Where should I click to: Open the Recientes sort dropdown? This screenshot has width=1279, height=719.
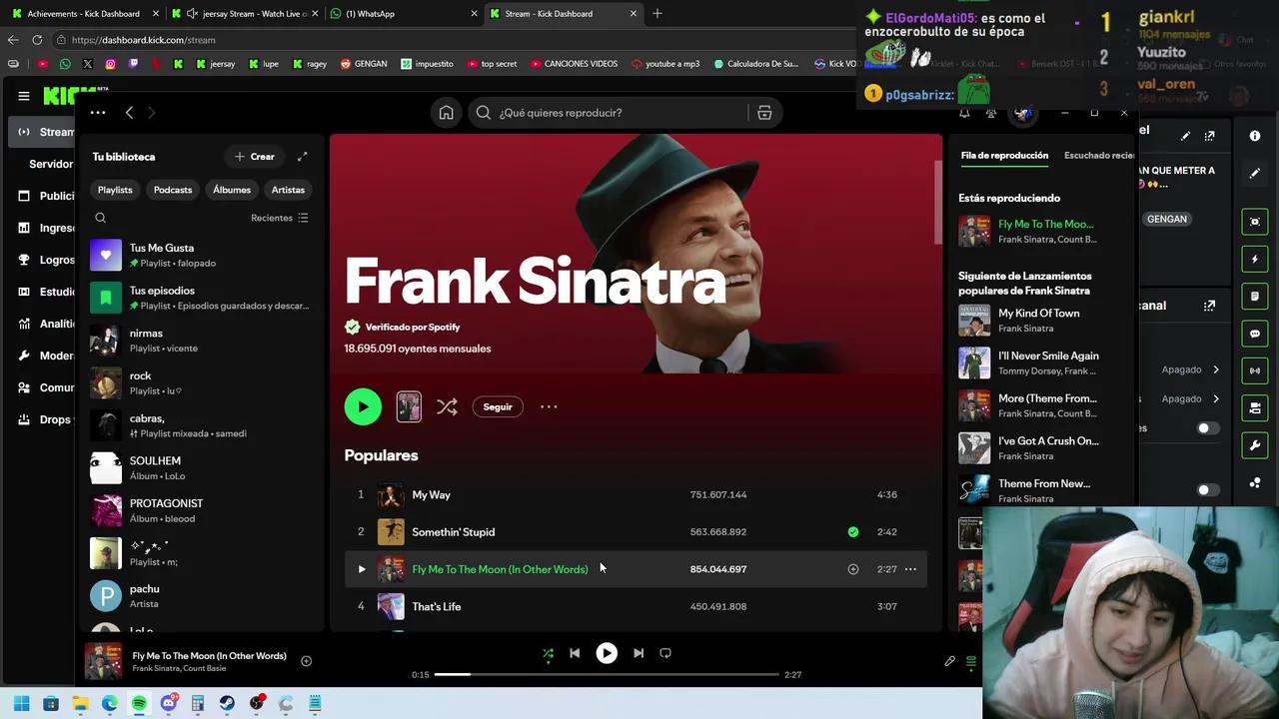(280, 218)
